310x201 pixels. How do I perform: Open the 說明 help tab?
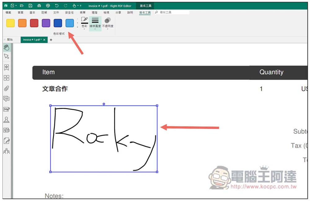[x=130, y=12]
